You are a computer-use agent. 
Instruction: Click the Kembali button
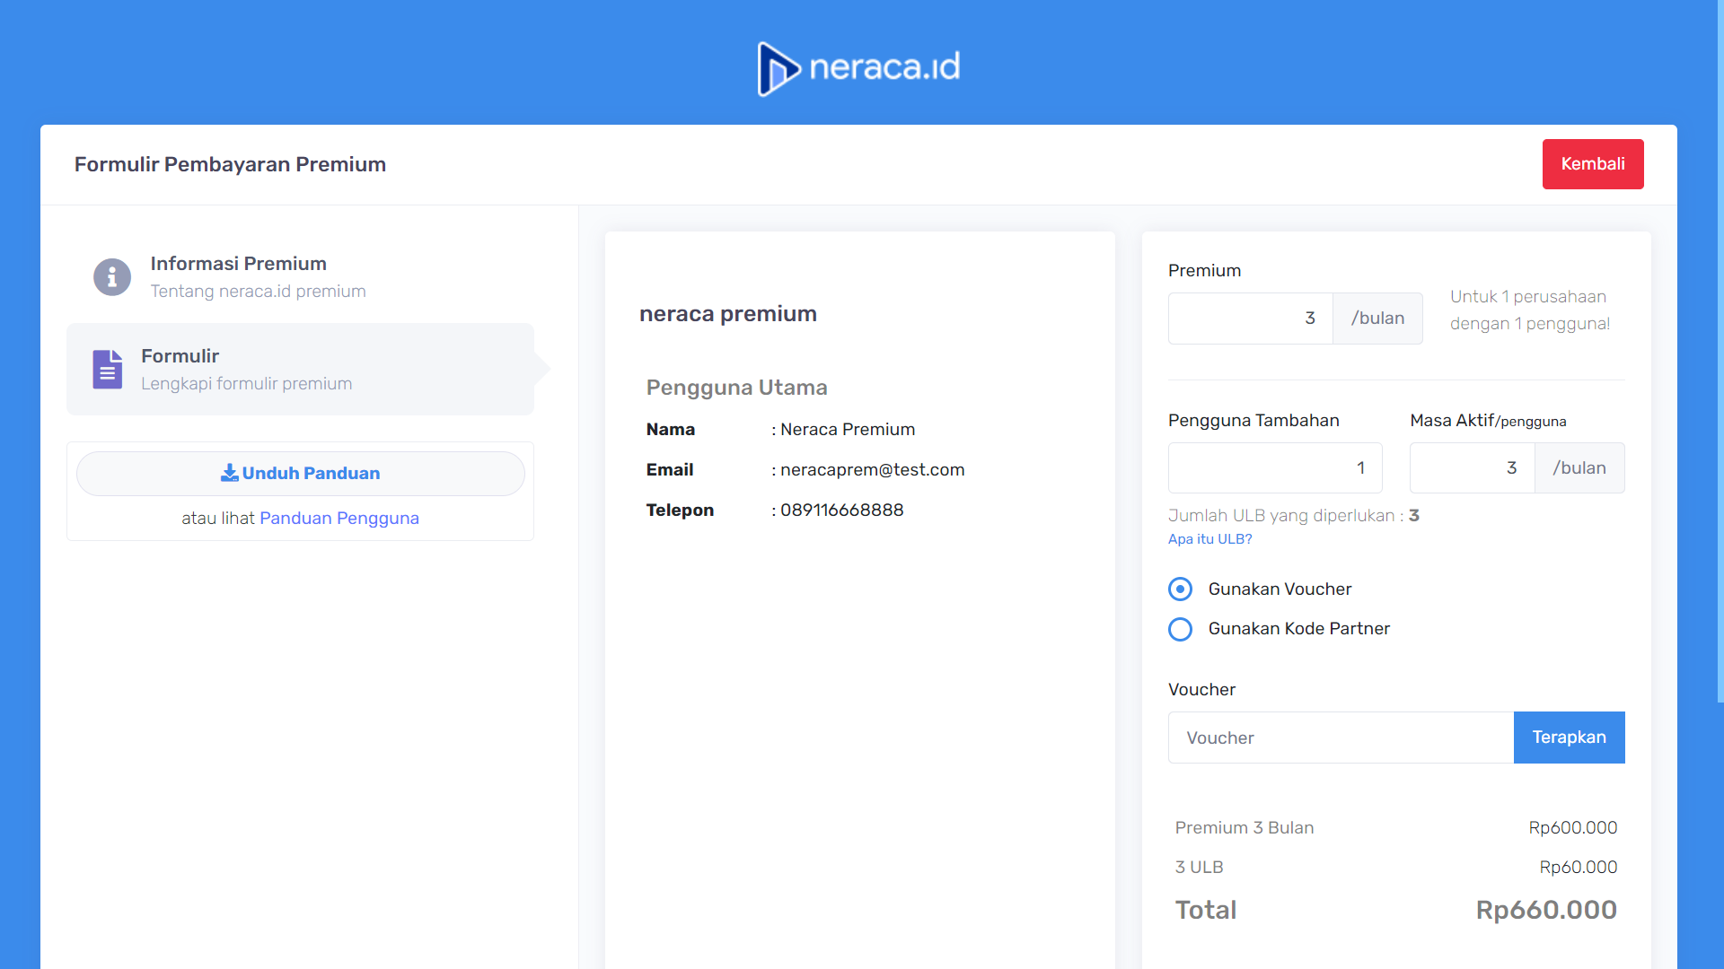click(1593, 164)
